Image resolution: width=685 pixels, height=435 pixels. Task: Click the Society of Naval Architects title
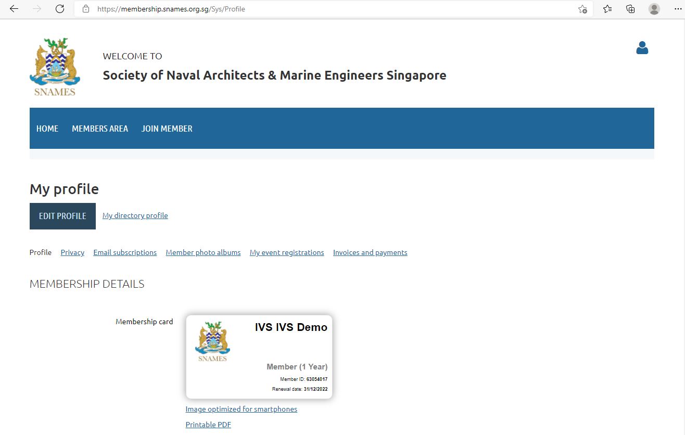pos(274,75)
